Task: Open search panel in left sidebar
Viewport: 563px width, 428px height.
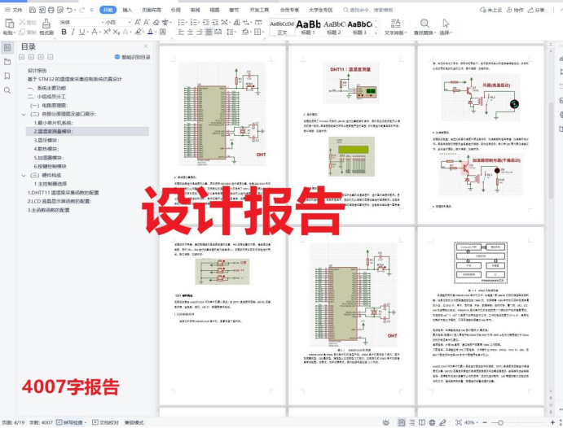Action: pos(7,90)
